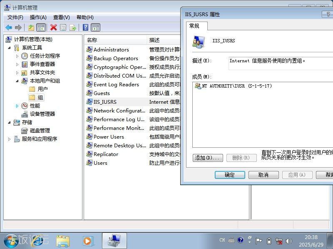This screenshot has height=249, width=333.
Task: Open the 查看(V) menu
Action: coord(61,17)
